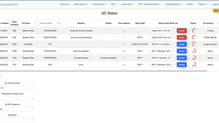Expand the All Plates filter dropdown

[x=28, y=23]
